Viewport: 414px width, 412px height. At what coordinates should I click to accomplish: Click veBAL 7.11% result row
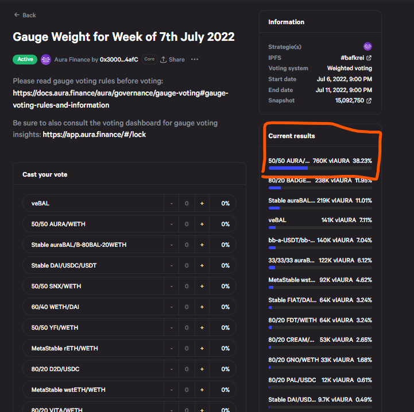coord(320,223)
